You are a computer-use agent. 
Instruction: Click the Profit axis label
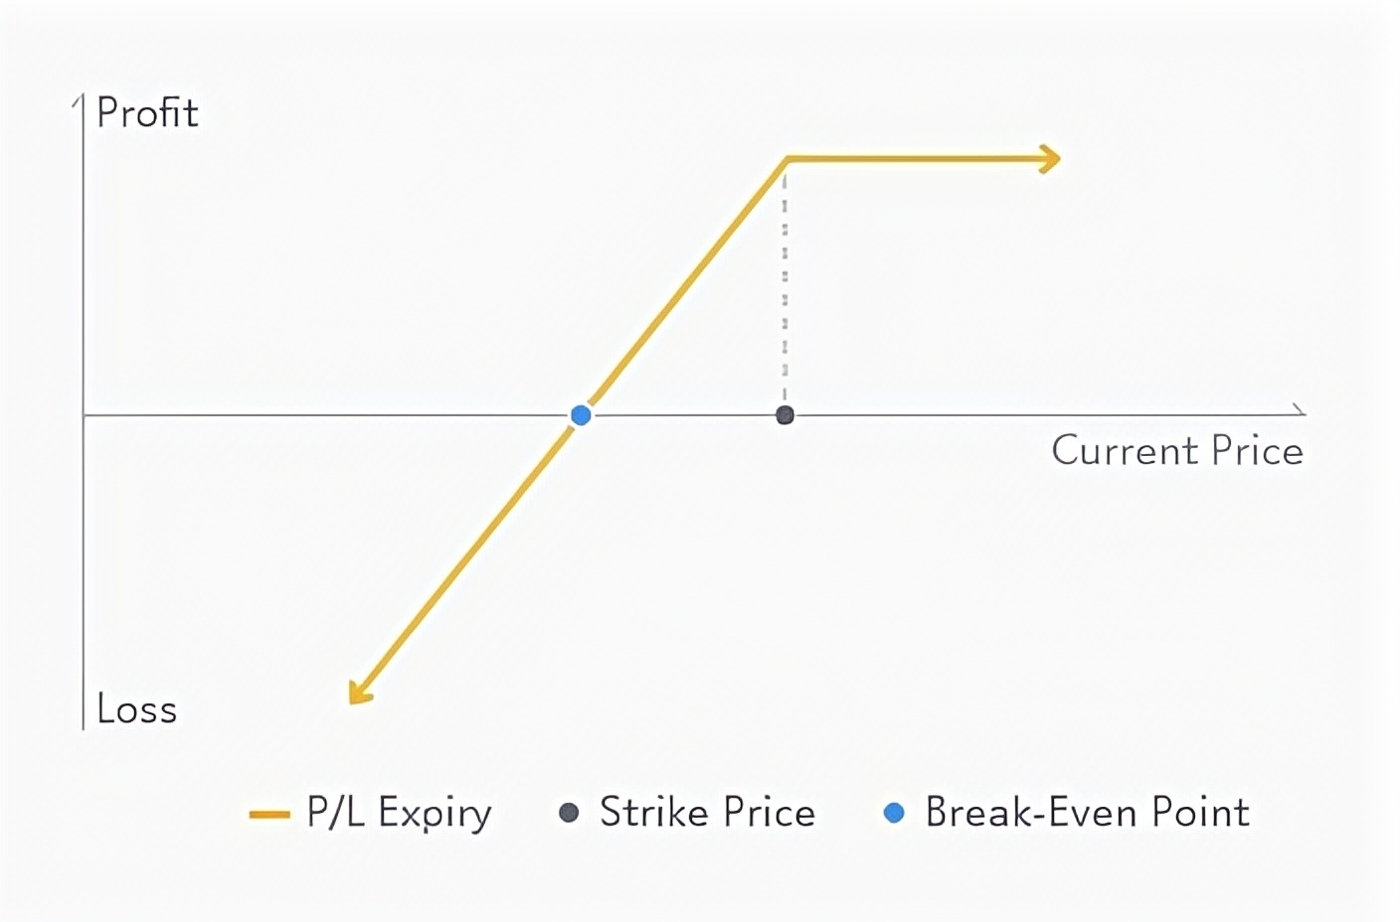pos(147,113)
